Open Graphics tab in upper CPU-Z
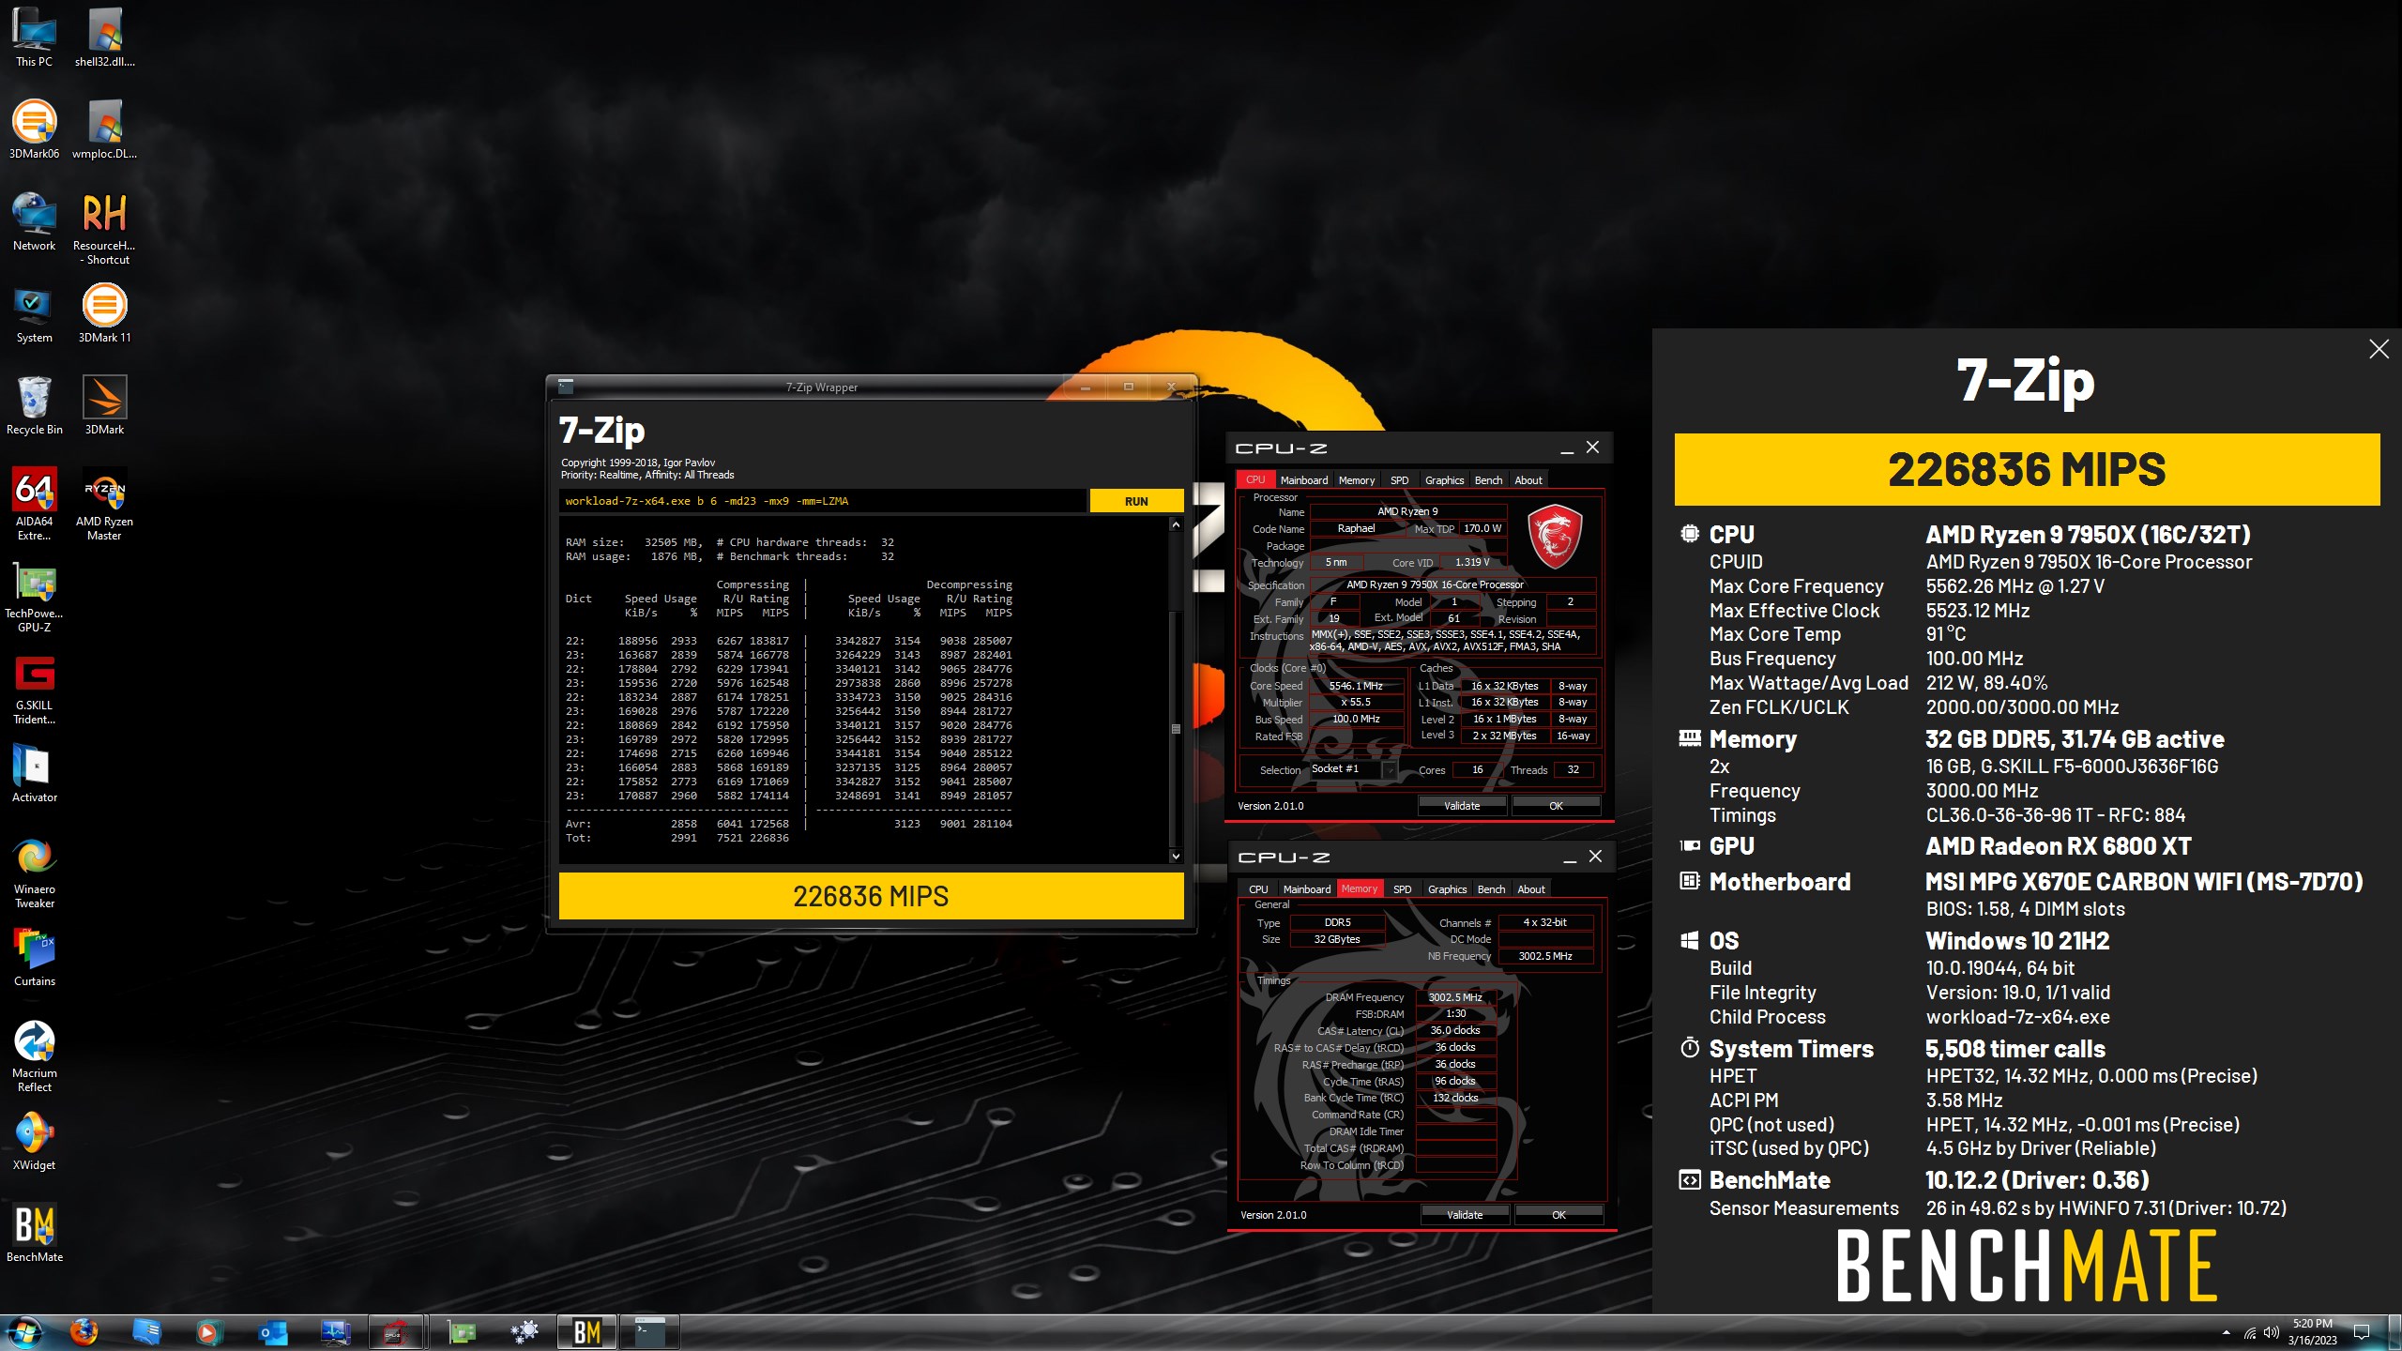2402x1351 pixels. (x=1445, y=480)
